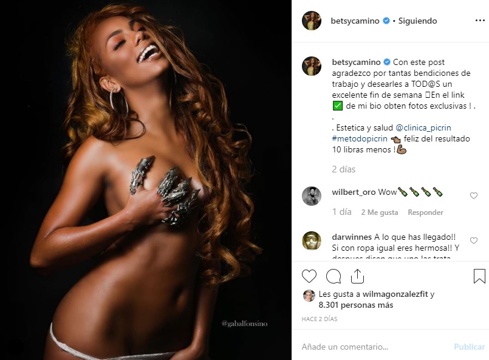Image resolution: width=489 pixels, height=360 pixels.
Task: Open the darwinnes username link
Action: (x=352, y=237)
